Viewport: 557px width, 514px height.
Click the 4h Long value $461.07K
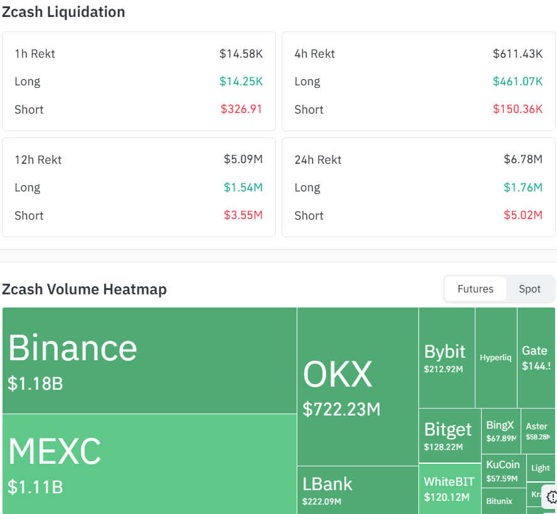point(517,82)
